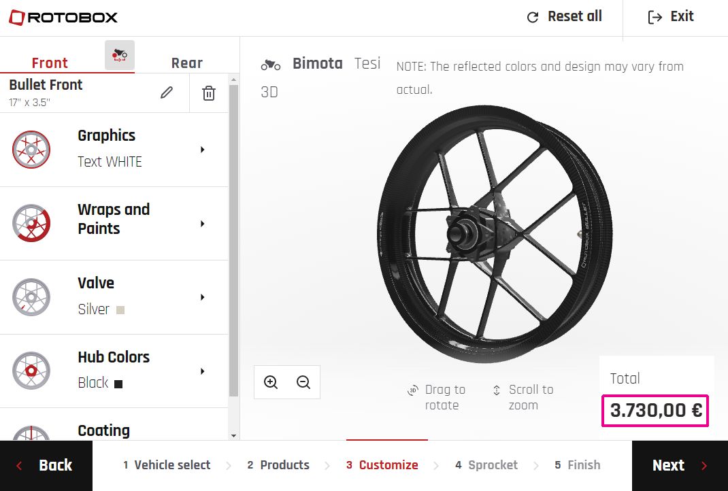
Task: Click the Exit door icon
Action: (655, 17)
